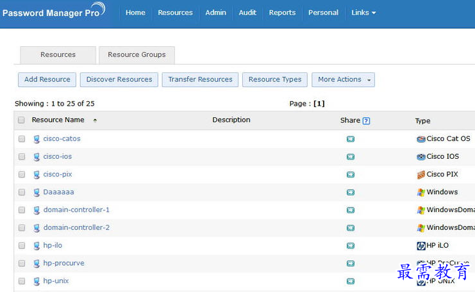
Task: Click the Password Manager Pro logo
Action: pos(54,10)
